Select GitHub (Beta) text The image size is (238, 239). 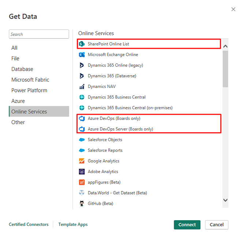click(100, 204)
